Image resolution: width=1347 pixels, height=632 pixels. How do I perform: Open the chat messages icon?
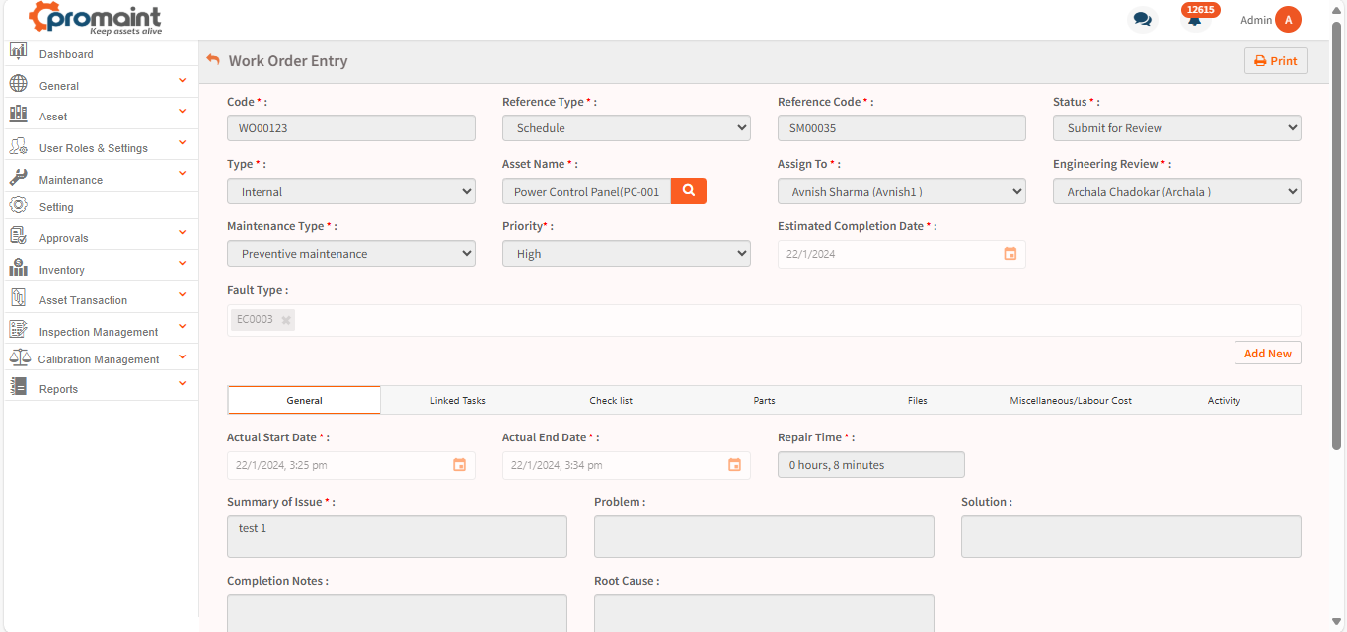tap(1142, 19)
